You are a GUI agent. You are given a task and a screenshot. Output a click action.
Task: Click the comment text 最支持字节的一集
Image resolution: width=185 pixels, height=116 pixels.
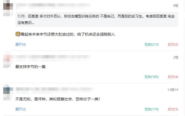pyautogui.click(x=30, y=67)
